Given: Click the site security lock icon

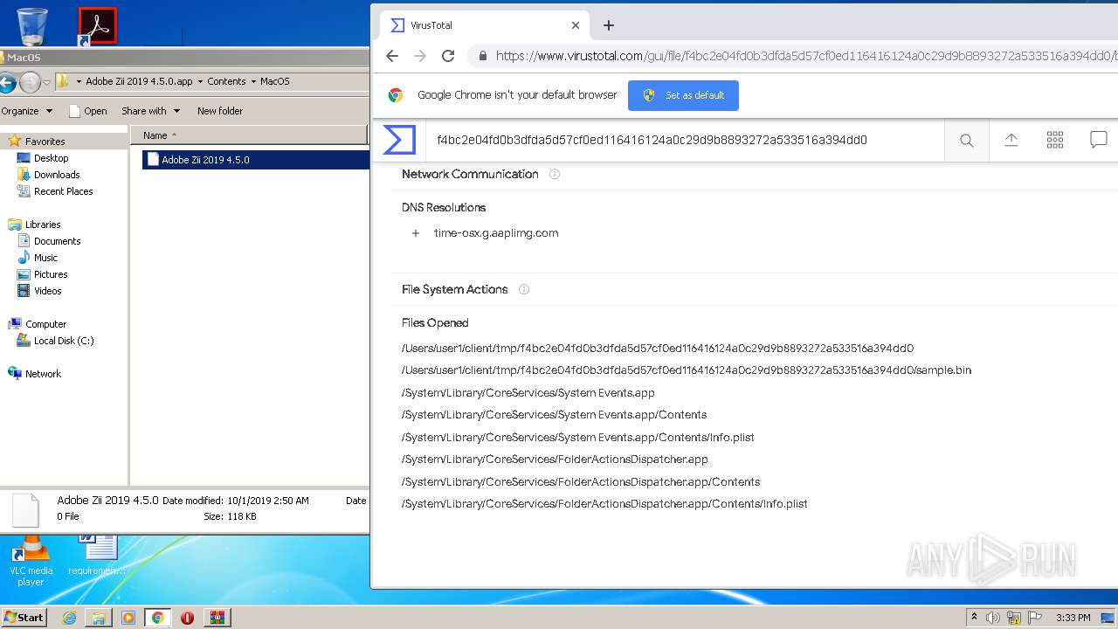Looking at the screenshot, I should [482, 56].
